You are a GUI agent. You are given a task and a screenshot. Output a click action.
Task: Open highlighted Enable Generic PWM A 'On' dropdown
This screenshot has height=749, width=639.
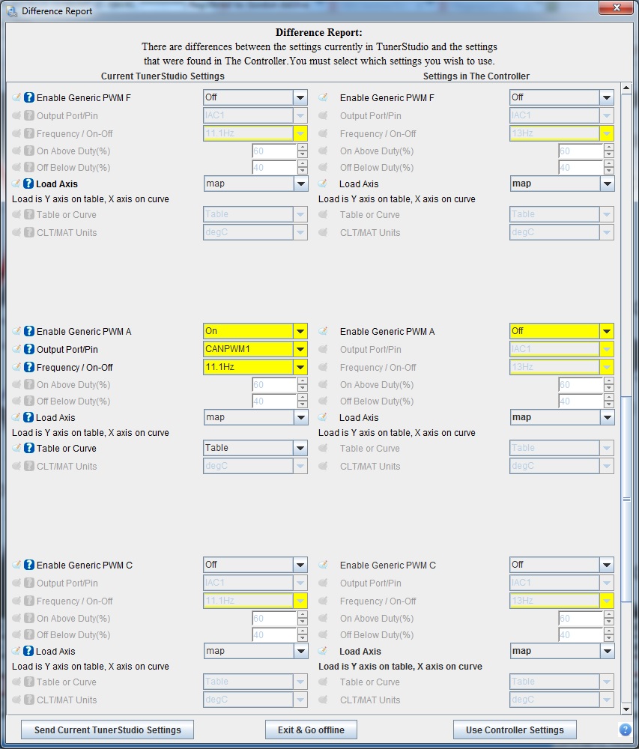(255, 331)
